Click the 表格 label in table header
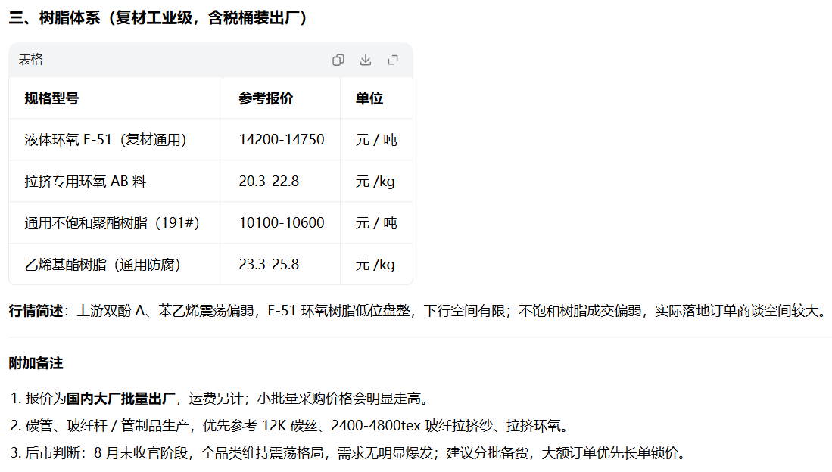 pos(31,60)
